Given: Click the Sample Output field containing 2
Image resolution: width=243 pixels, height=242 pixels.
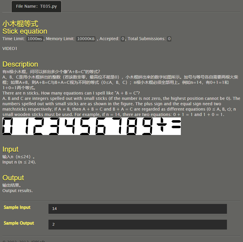Looking at the screenshot, I should point(137,224).
